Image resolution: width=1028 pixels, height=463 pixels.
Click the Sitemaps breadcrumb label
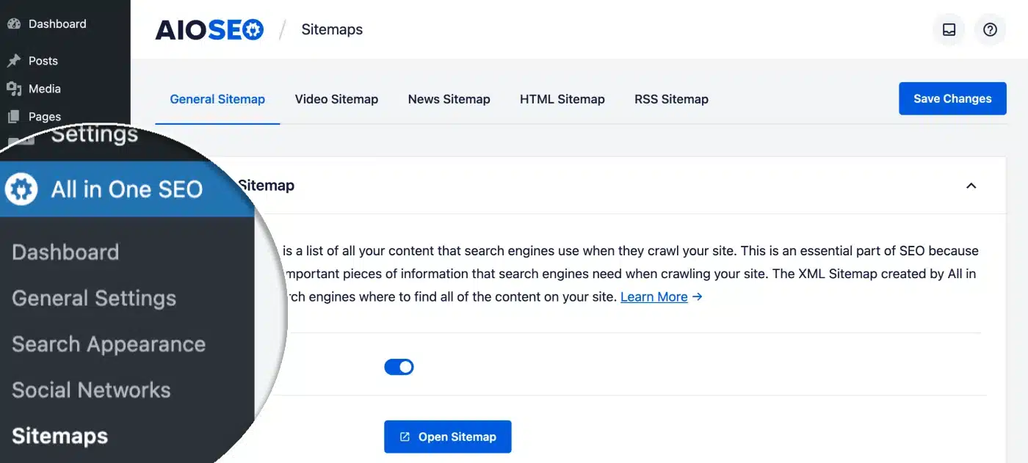[332, 29]
